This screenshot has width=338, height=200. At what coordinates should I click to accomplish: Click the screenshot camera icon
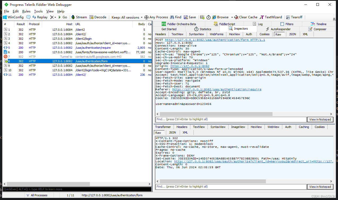pyautogui.click(x=202, y=17)
